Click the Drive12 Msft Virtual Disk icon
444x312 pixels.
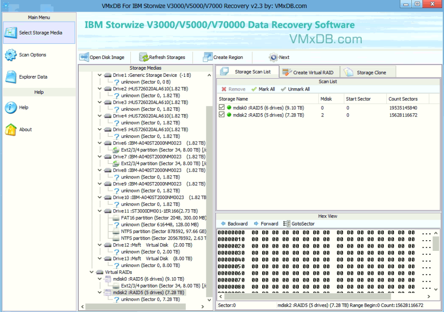pos(108,245)
